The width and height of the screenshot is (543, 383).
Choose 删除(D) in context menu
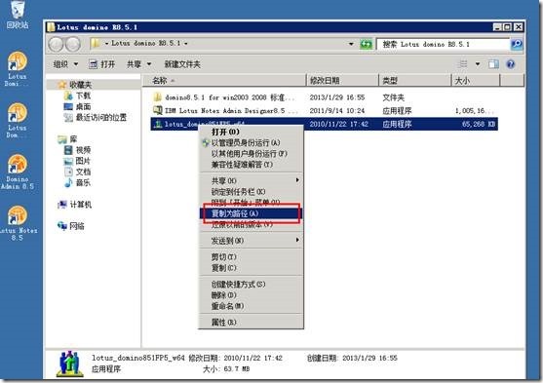[252, 295]
